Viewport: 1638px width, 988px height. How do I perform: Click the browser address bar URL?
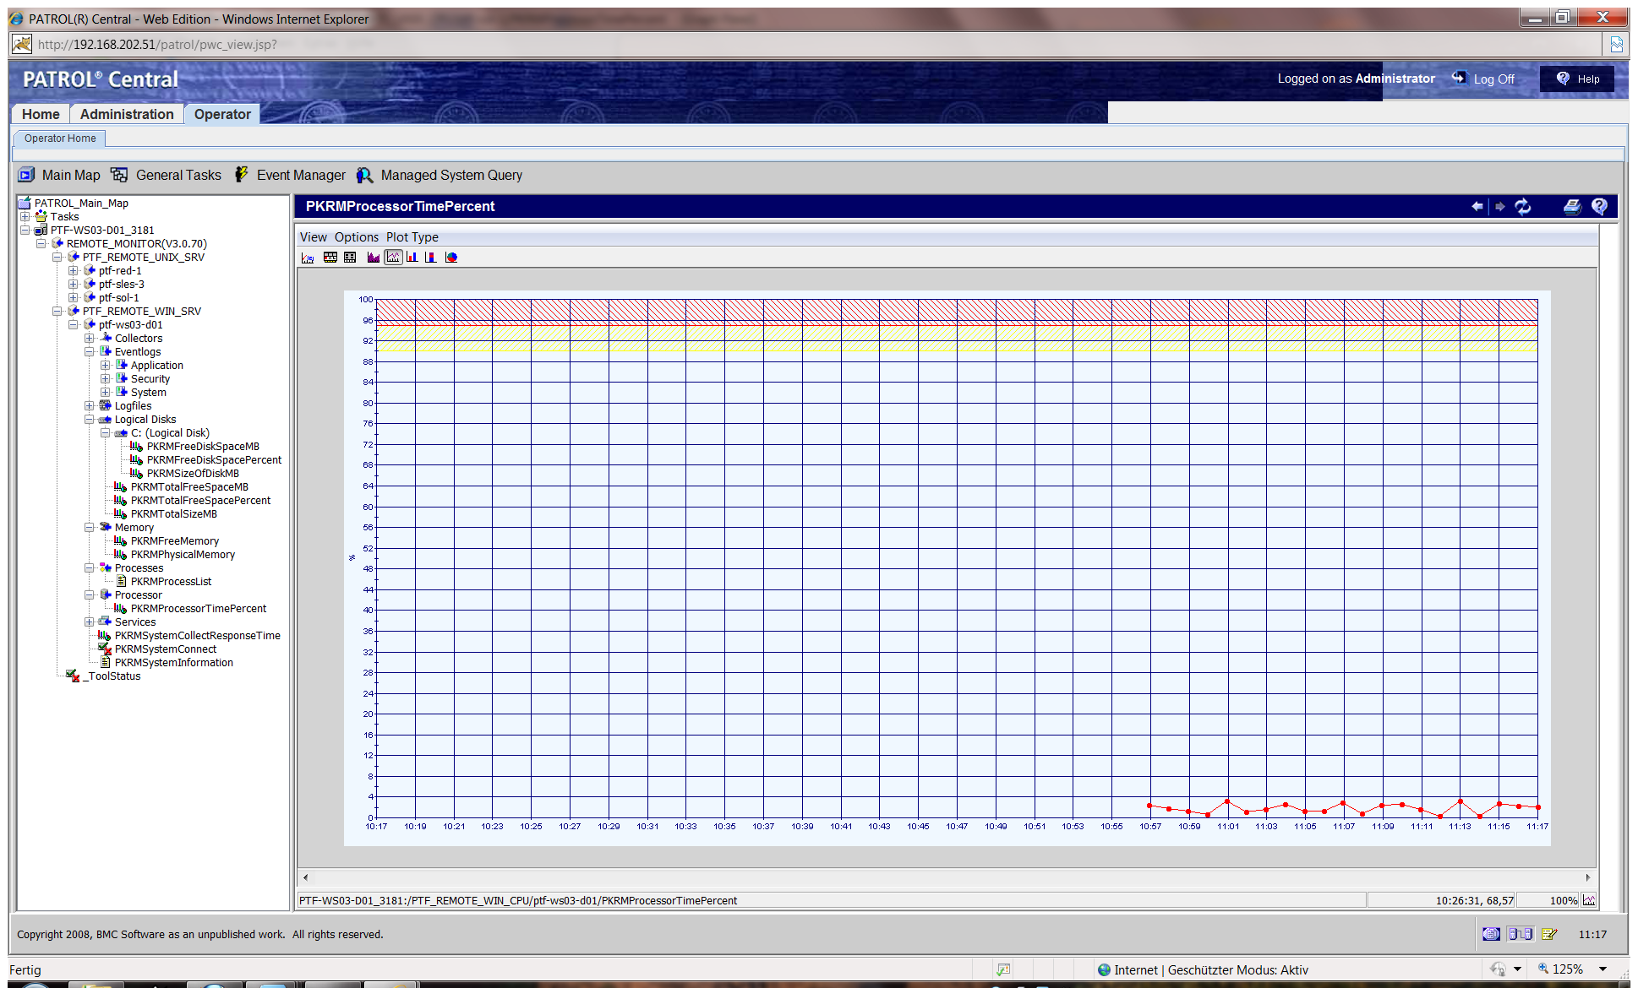pyautogui.click(x=157, y=44)
